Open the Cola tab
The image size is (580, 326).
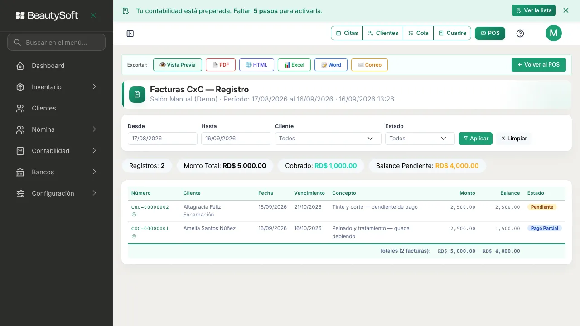pyautogui.click(x=418, y=33)
